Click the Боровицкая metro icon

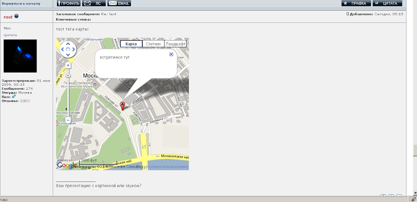[57, 123]
